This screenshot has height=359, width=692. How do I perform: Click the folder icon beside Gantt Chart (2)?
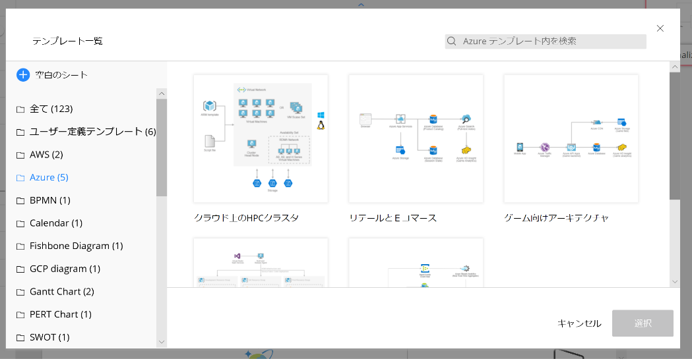click(x=20, y=292)
